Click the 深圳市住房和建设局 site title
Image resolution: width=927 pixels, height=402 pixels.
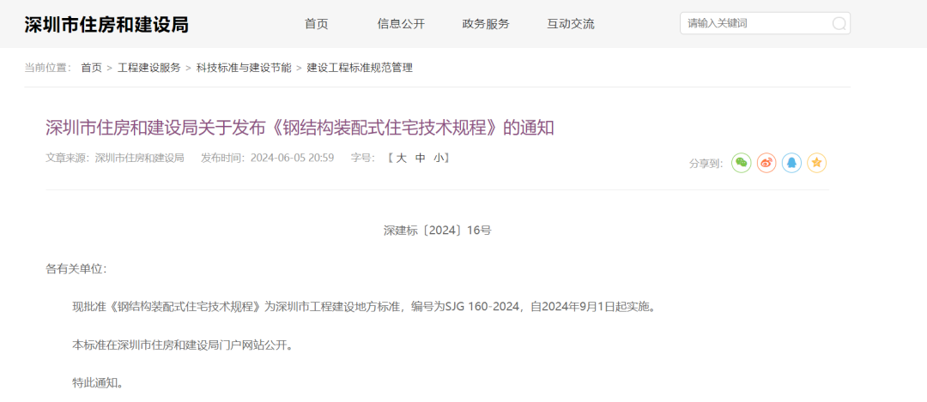point(106,25)
